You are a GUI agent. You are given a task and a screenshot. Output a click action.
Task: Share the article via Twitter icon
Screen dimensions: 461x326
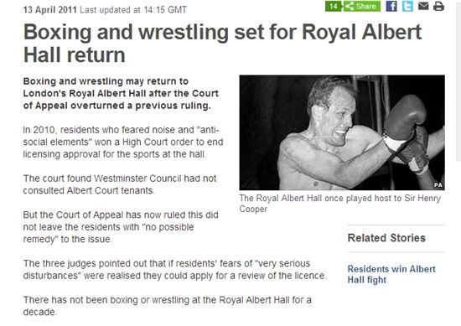click(x=407, y=6)
